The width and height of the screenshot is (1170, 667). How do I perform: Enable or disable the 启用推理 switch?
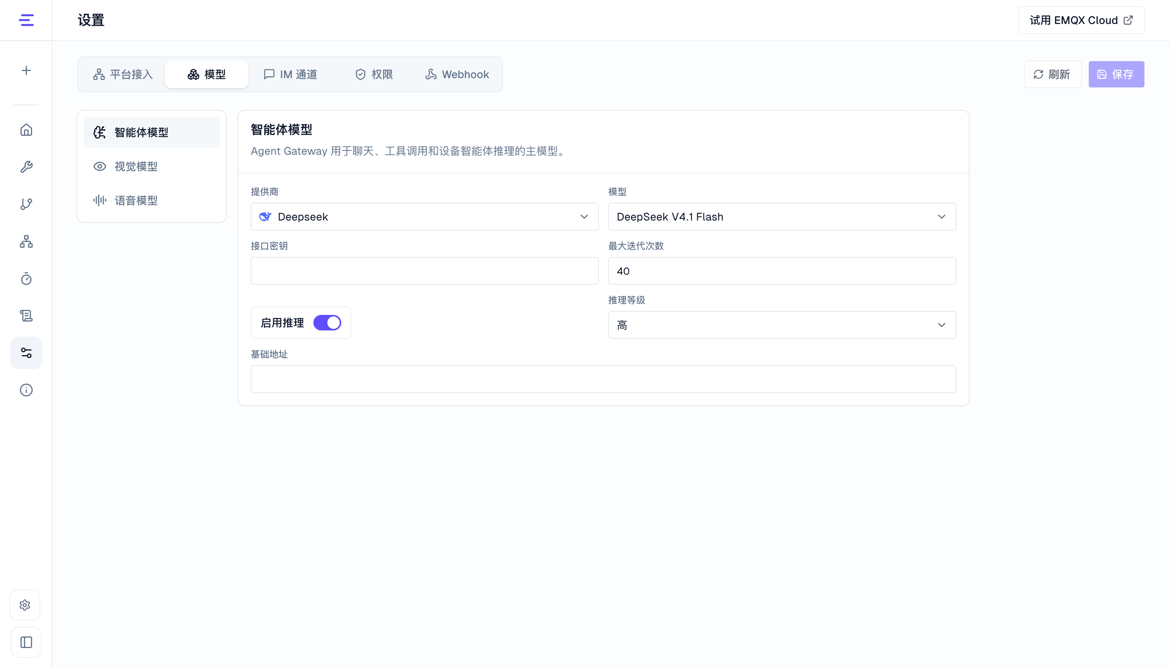[x=327, y=323]
